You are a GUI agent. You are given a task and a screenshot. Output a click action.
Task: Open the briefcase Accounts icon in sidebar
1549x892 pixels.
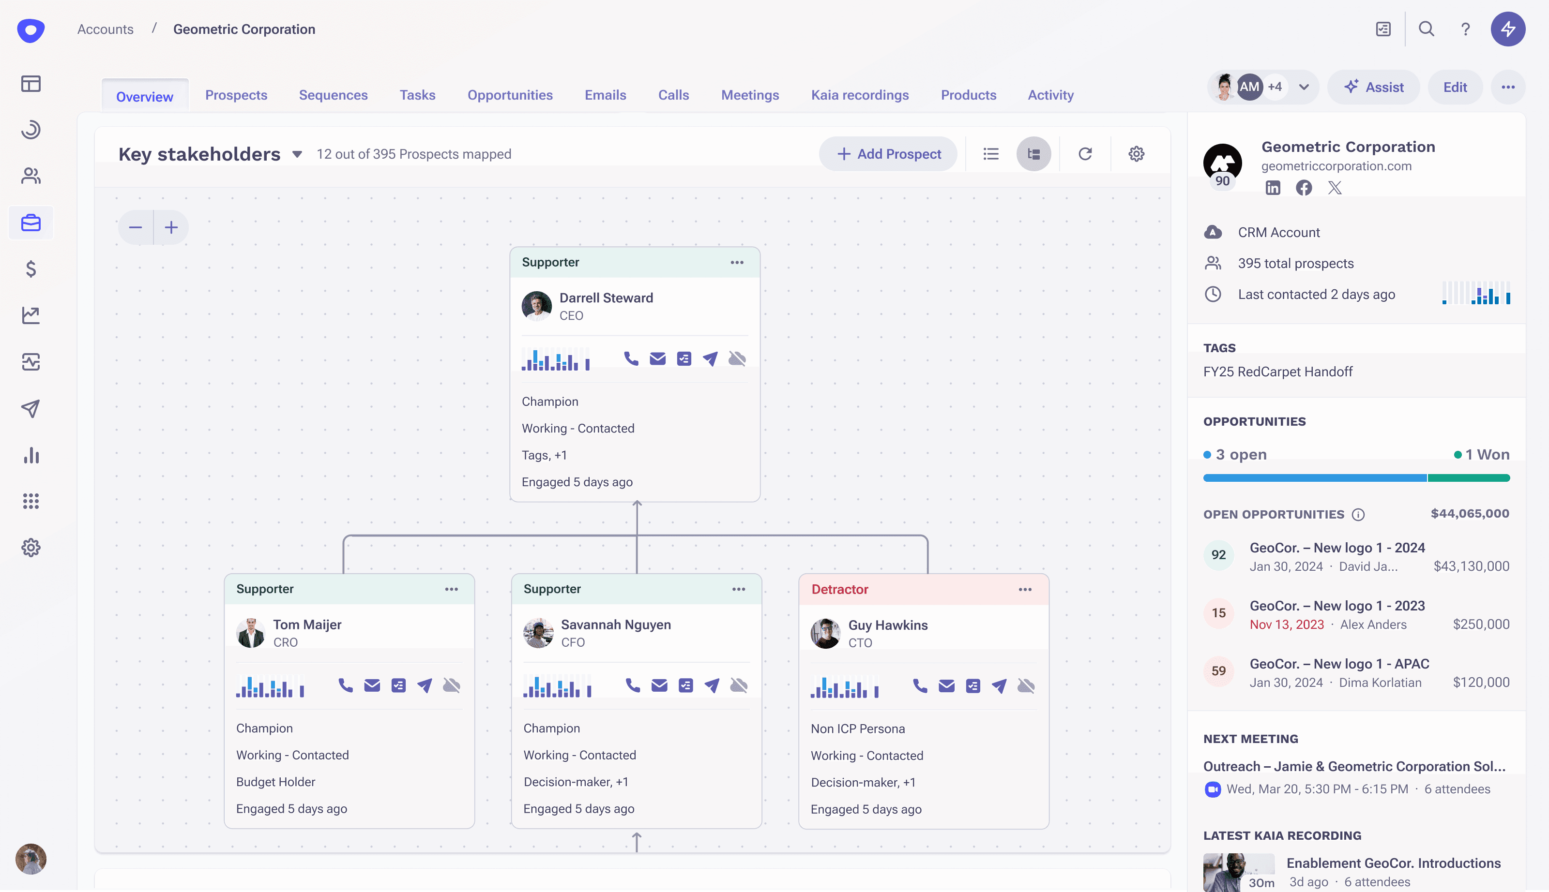click(30, 223)
